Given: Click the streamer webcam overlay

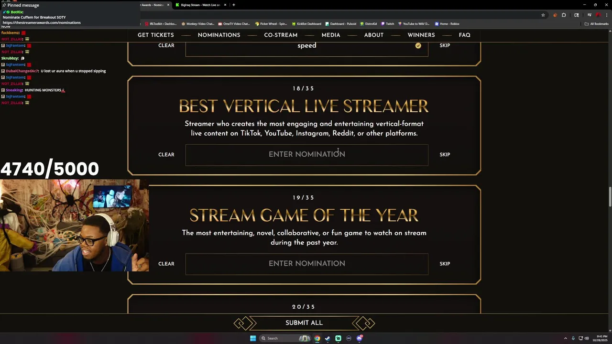Looking at the screenshot, I should (75, 226).
